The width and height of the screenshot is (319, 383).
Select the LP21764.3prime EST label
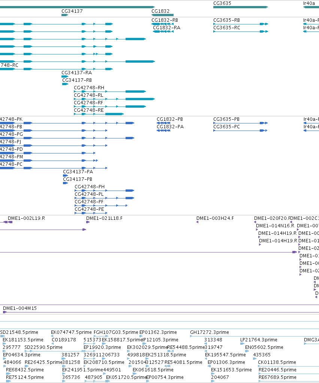[259, 340]
